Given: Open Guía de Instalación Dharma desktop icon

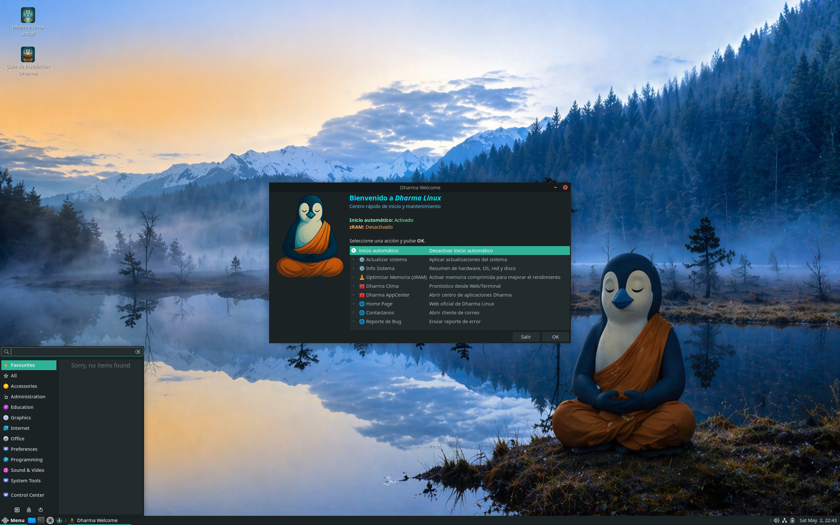Looking at the screenshot, I should (28, 61).
